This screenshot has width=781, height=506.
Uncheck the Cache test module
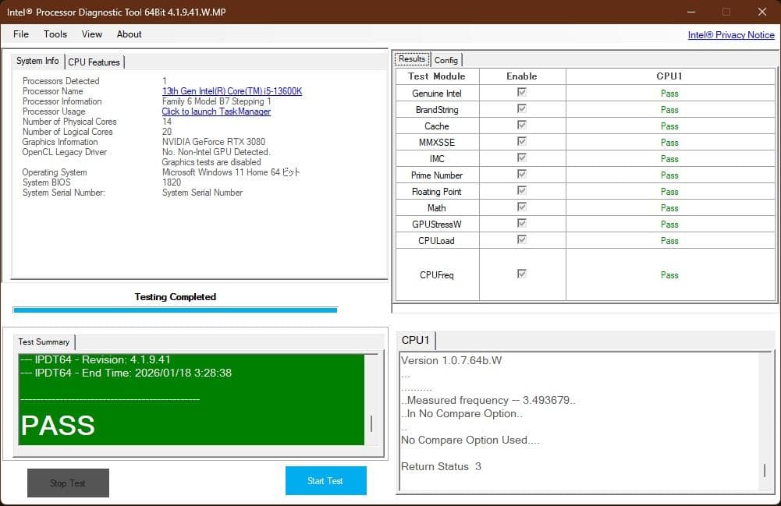point(521,126)
